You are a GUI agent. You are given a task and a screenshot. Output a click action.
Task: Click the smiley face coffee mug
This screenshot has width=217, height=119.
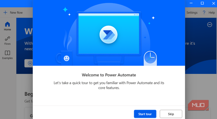coord(64,58)
